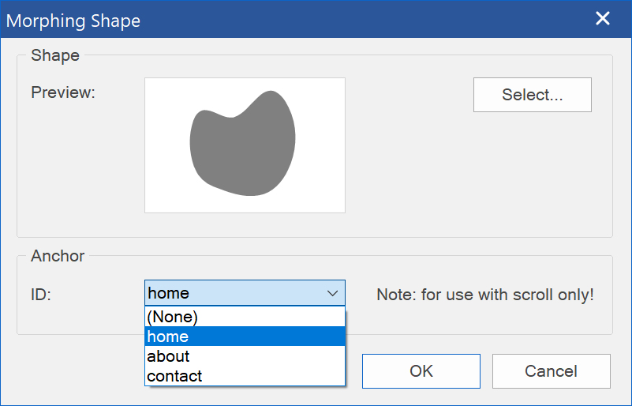The height and width of the screenshot is (406, 632).
Task: Click the Anchor group heading
Action: point(58,256)
